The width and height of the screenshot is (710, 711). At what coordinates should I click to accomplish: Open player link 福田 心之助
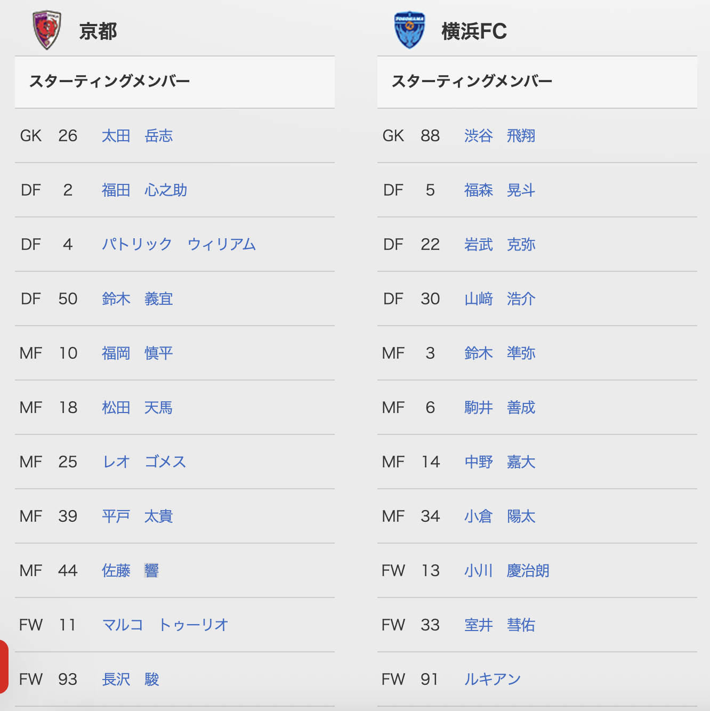[144, 190]
